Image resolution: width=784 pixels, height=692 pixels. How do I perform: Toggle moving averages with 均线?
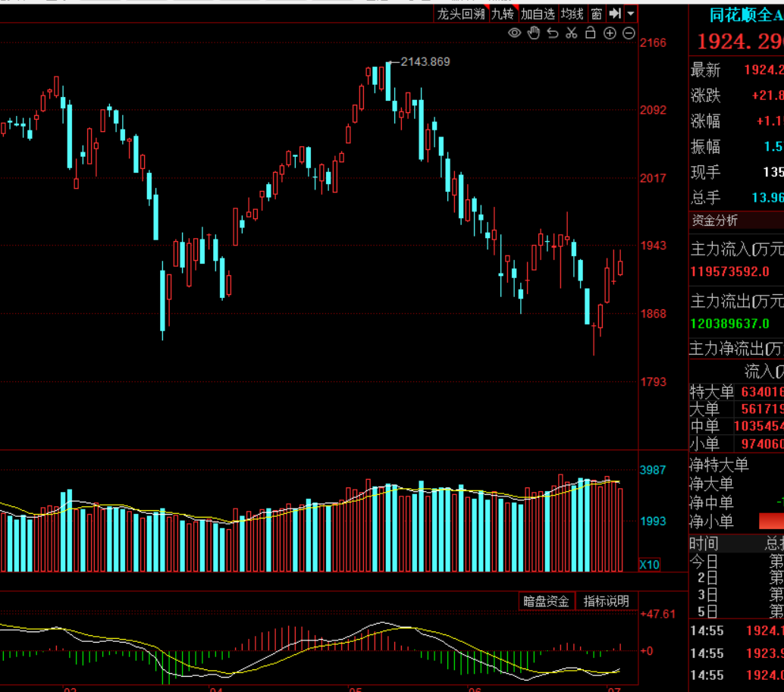click(x=572, y=14)
